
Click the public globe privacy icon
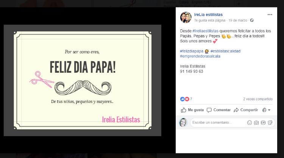tap(252, 20)
